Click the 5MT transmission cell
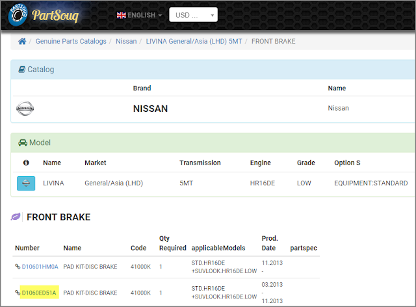Image resolution: width=416 pixels, height=307 pixels. point(187,183)
